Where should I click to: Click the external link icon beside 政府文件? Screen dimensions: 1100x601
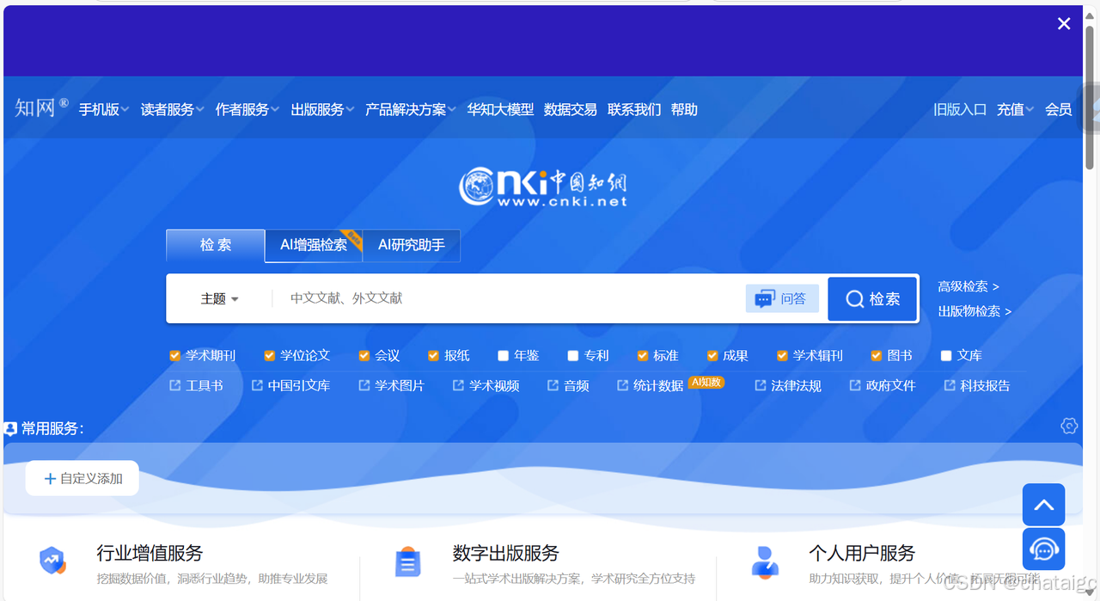(855, 385)
